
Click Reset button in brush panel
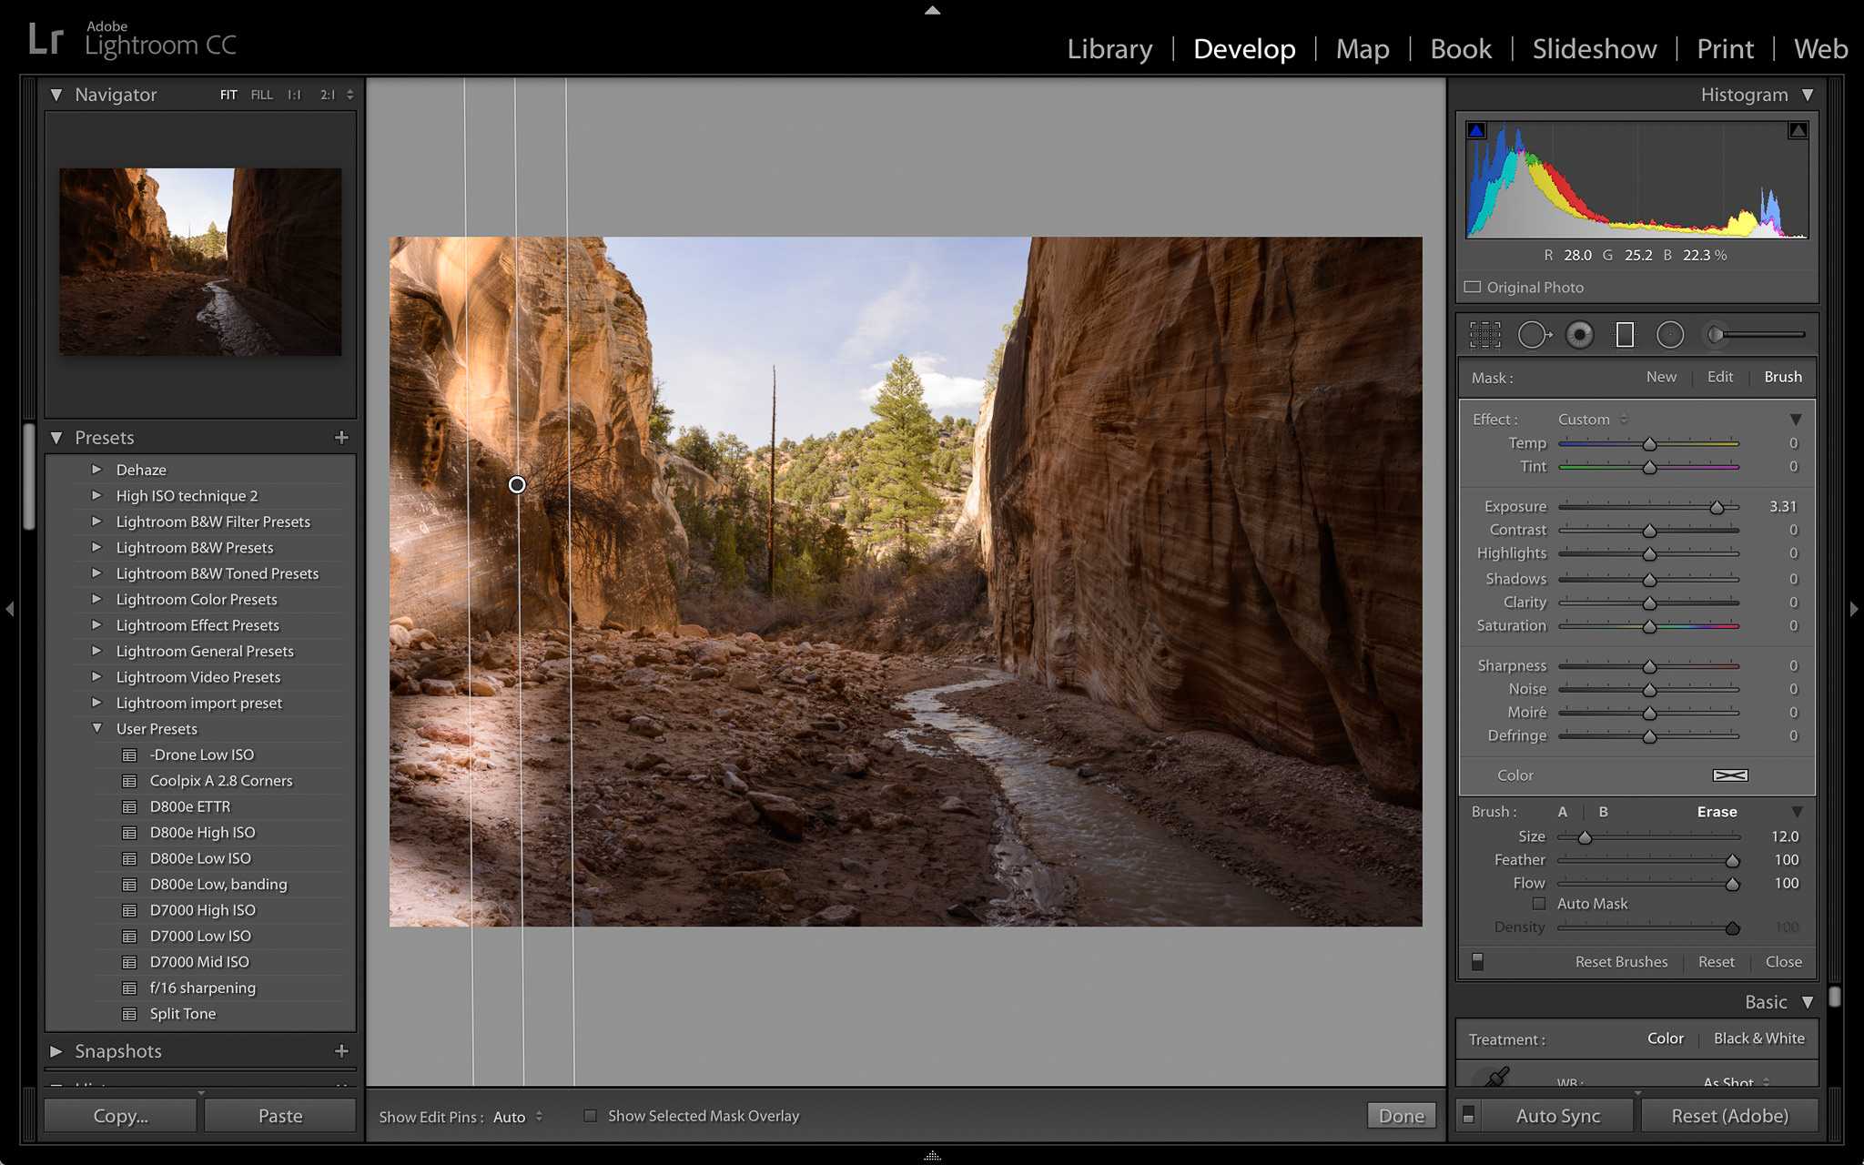coord(1717,961)
